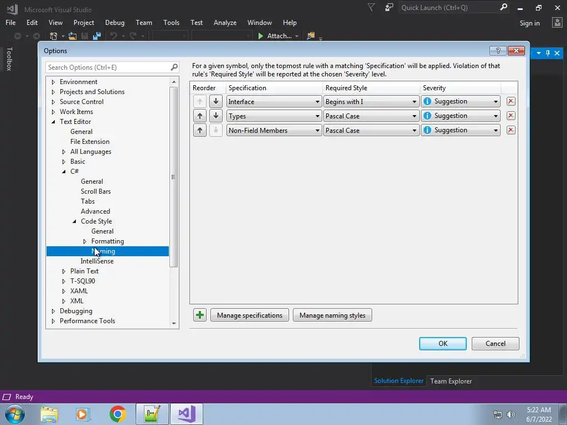
Task: Move the Interface rule down
Action: pyautogui.click(x=216, y=101)
